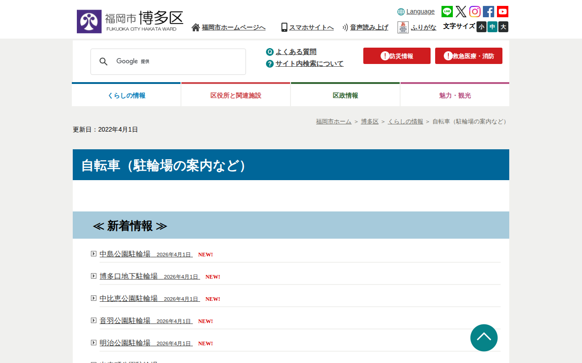Open the くらしの情報 navigation tab
The image size is (582, 363).
point(126,95)
